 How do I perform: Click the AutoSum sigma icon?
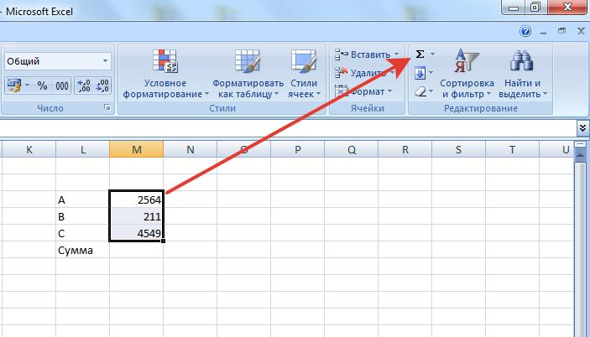(x=420, y=54)
